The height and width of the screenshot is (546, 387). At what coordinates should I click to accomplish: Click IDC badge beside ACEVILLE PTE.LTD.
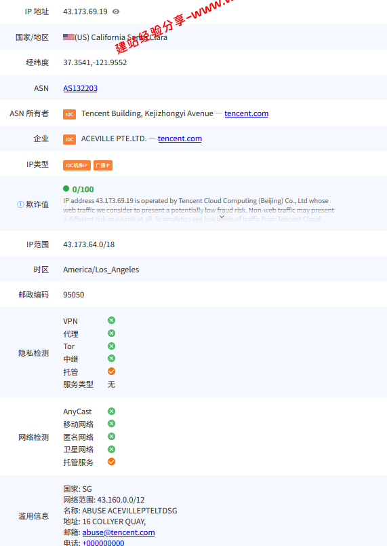(70, 139)
